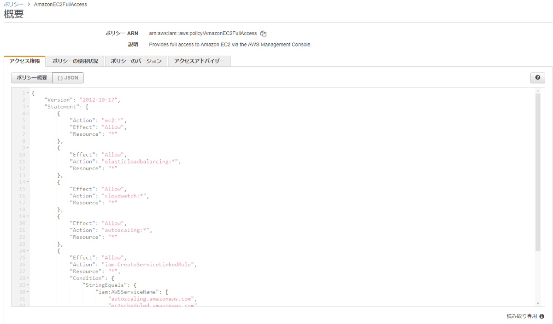This screenshot has width=553, height=324.
Task: Open the ポリシーのバージョン tab
Action: tap(136, 61)
